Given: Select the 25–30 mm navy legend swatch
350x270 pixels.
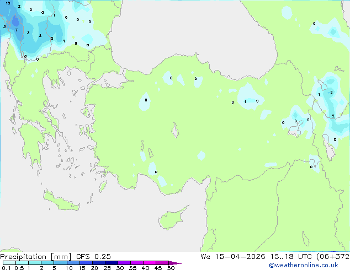Looking at the screenshot, I should [x=112, y=263].
